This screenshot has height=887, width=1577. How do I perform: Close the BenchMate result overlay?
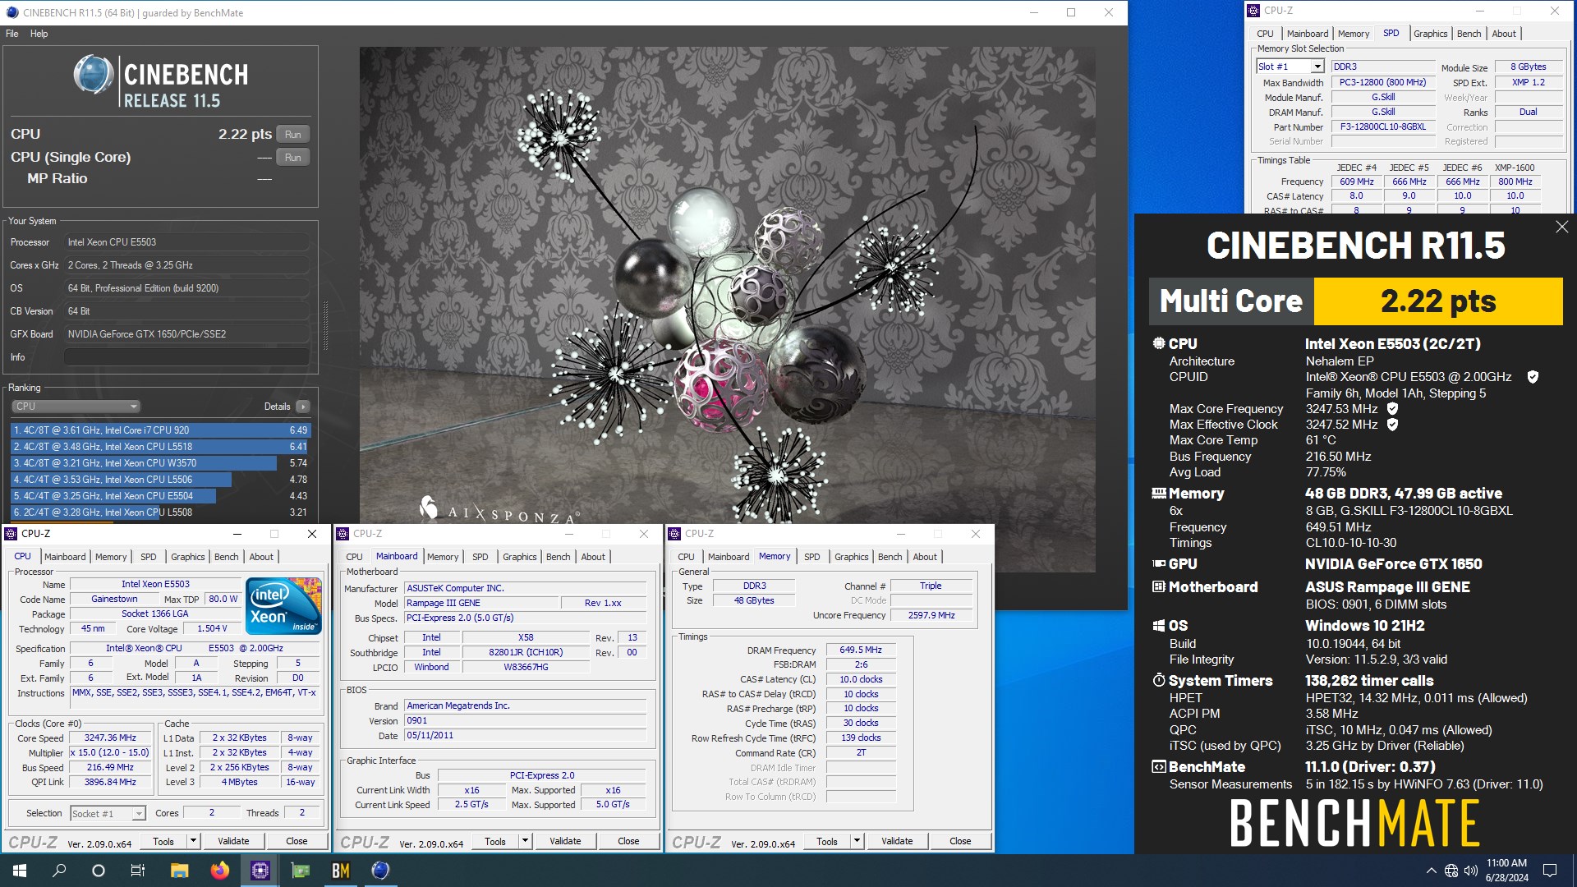[x=1561, y=227]
